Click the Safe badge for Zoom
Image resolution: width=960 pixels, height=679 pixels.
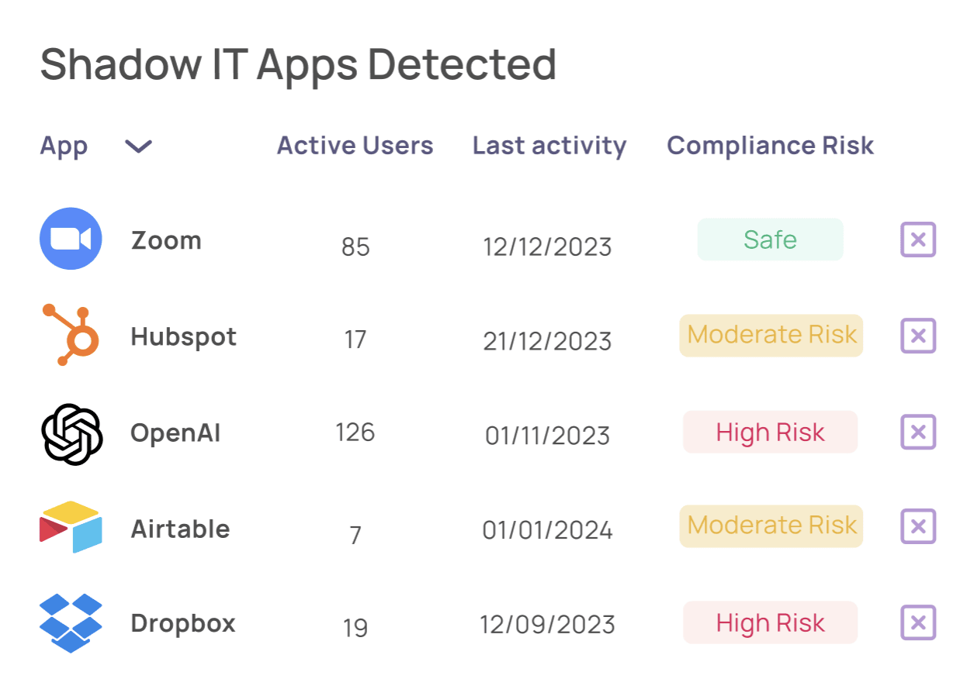coord(770,240)
